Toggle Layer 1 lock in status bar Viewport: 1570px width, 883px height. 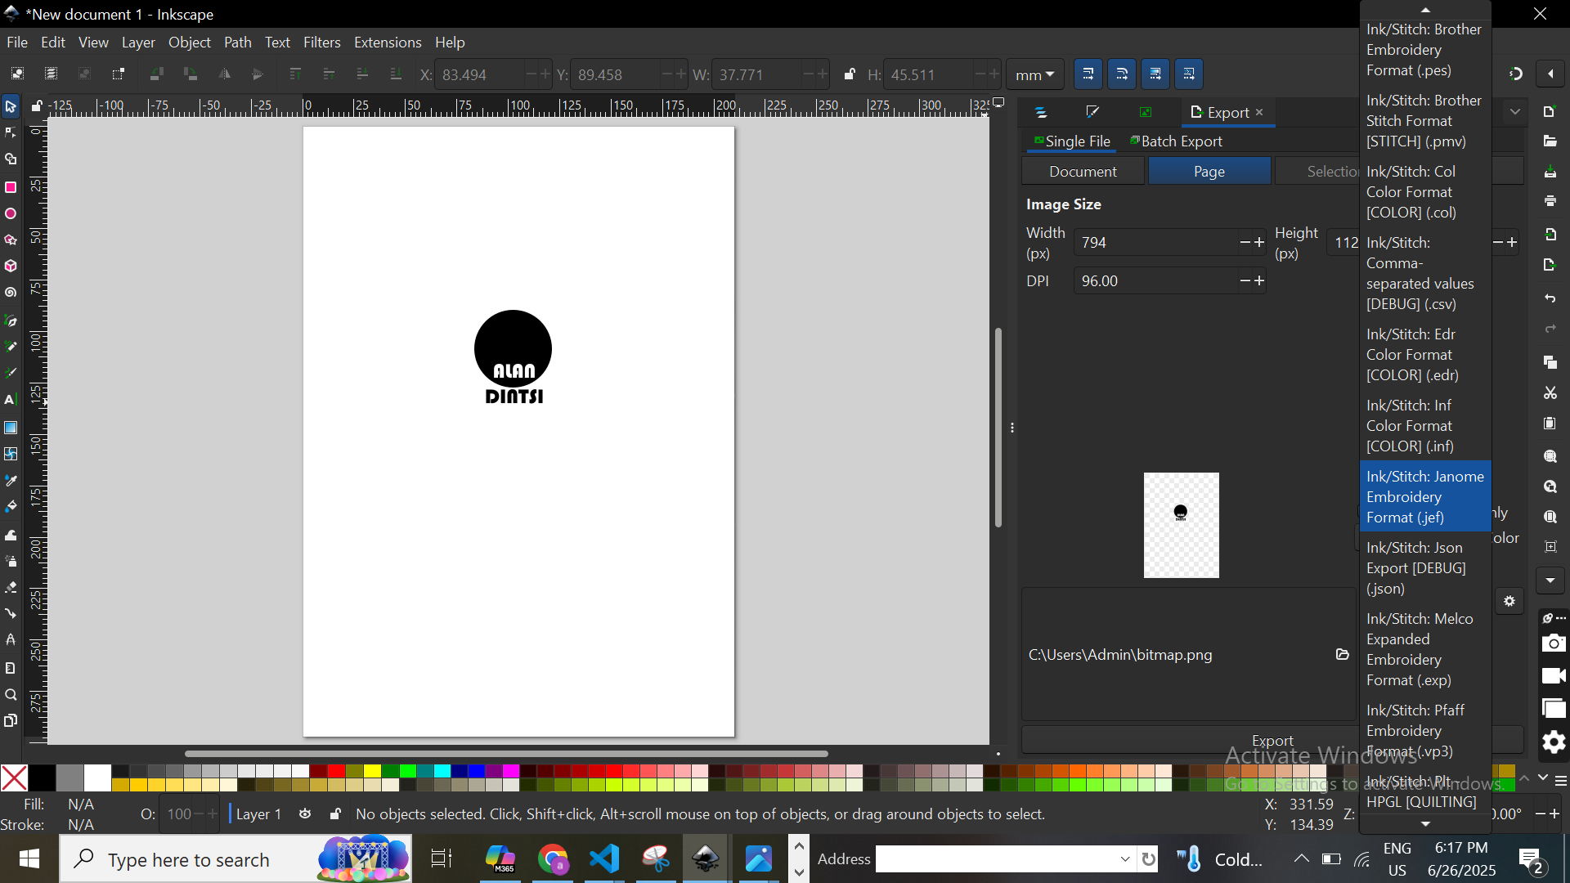point(335,814)
